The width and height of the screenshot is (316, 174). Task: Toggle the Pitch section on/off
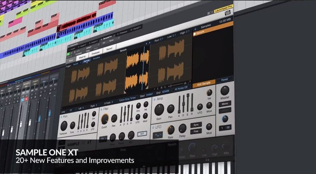61,117
